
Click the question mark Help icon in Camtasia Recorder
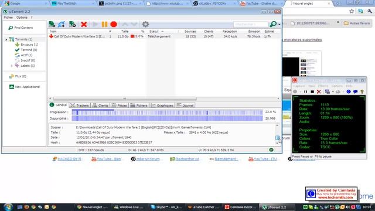pyautogui.click(x=362, y=91)
